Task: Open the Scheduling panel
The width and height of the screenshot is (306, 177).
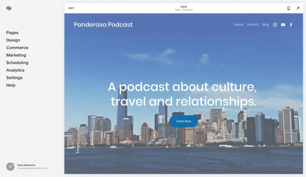Action: pyautogui.click(x=17, y=63)
